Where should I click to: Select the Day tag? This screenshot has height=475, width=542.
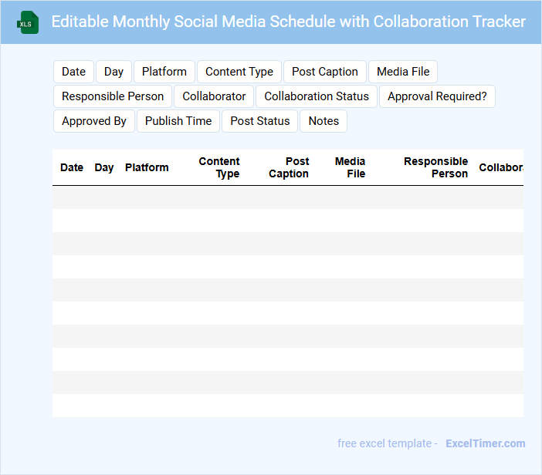pyautogui.click(x=113, y=72)
